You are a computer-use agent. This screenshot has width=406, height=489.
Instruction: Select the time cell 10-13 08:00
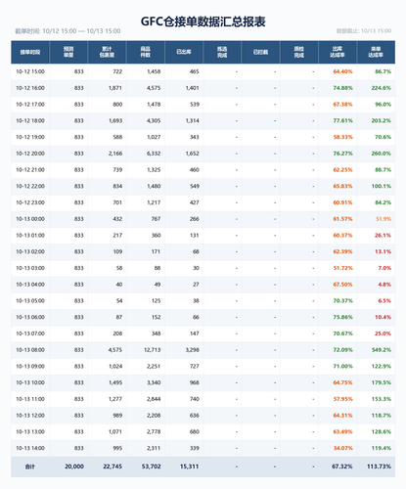(30, 350)
